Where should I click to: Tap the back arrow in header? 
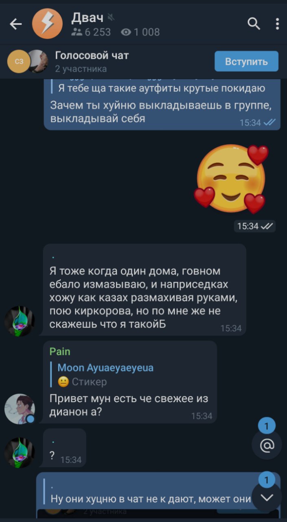[x=15, y=24]
